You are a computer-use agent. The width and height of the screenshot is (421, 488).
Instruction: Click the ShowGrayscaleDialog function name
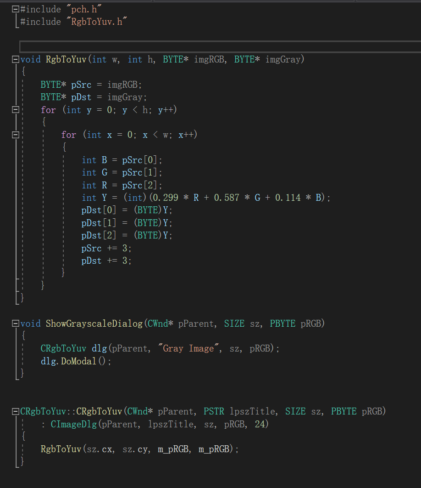pos(94,323)
